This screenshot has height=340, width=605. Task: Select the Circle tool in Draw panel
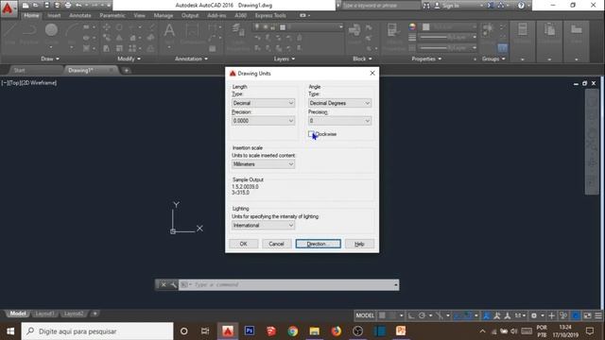coord(51,33)
